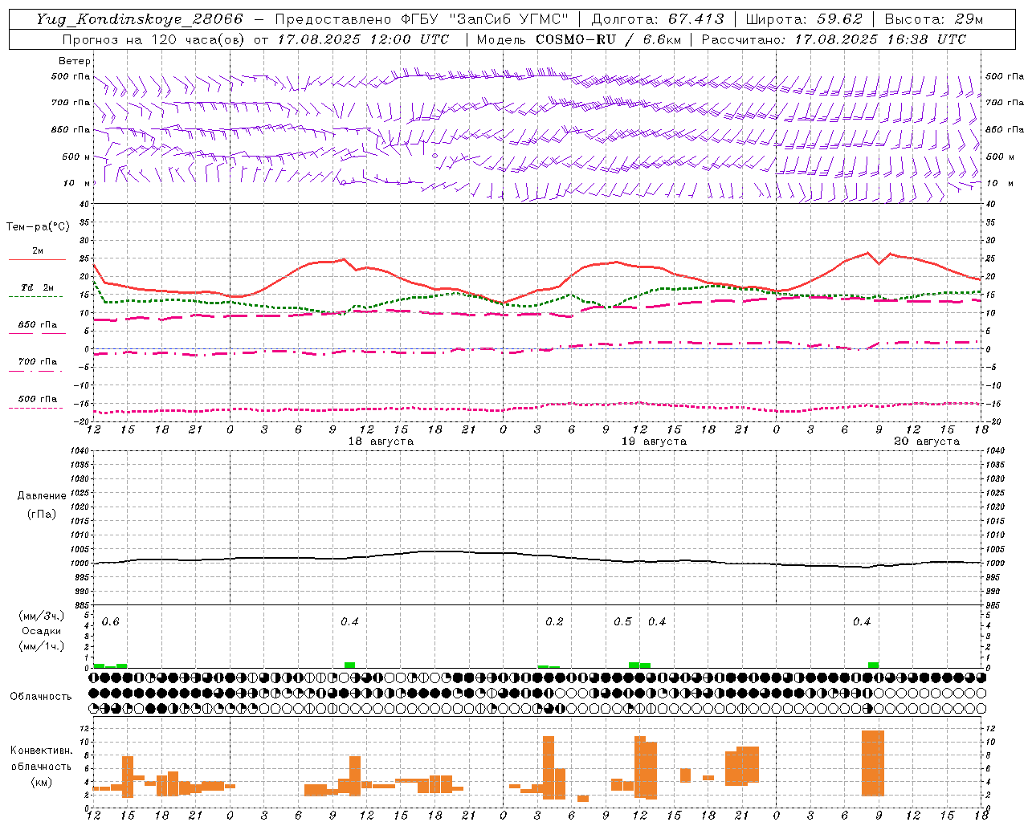Click the 0.6 precipitation value
Screen dimensions: 1028x822
(110, 622)
